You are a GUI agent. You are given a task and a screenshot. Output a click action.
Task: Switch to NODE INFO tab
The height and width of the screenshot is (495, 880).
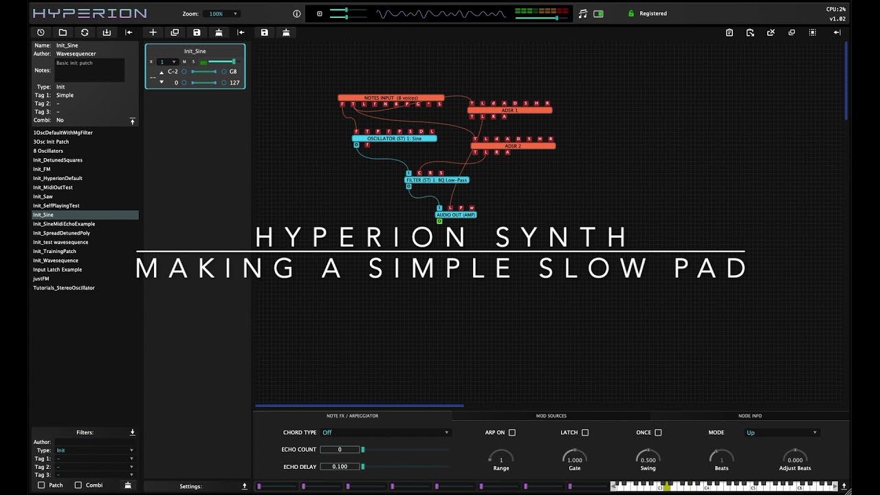click(750, 416)
